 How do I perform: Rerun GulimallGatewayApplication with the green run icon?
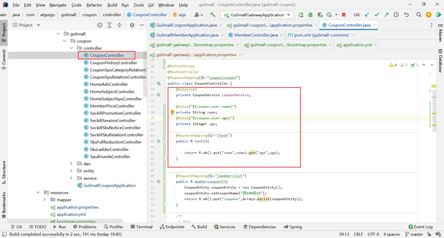click(x=301, y=15)
